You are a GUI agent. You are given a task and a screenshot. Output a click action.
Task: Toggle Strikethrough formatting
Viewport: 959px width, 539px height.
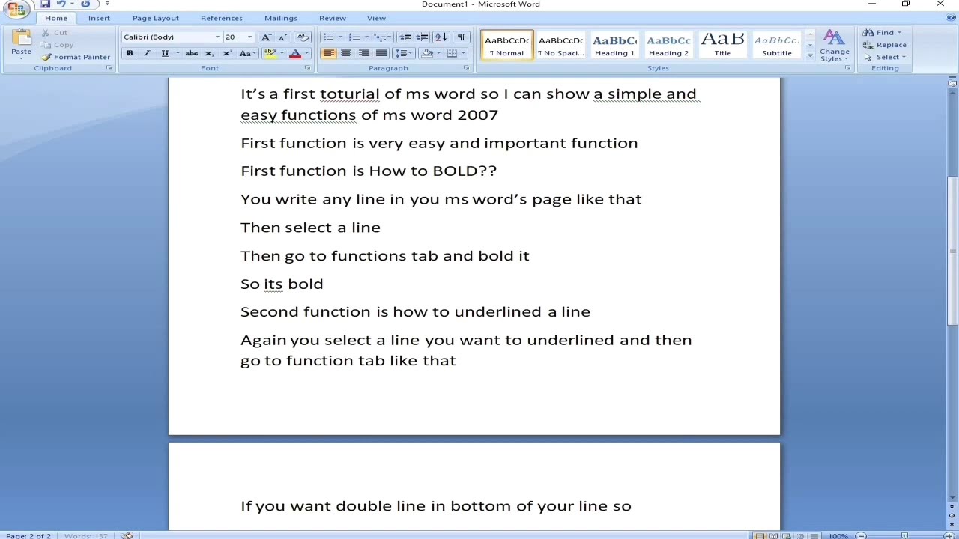click(192, 53)
